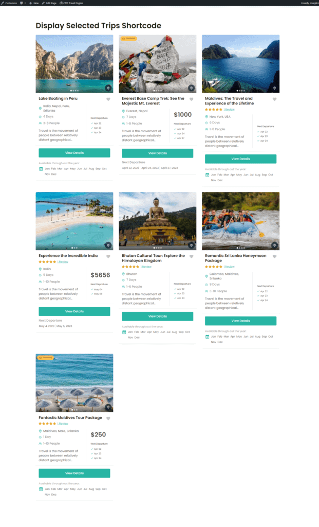
Task: Click heart icon on Everest Base Camp Trek
Action: (x=191, y=99)
